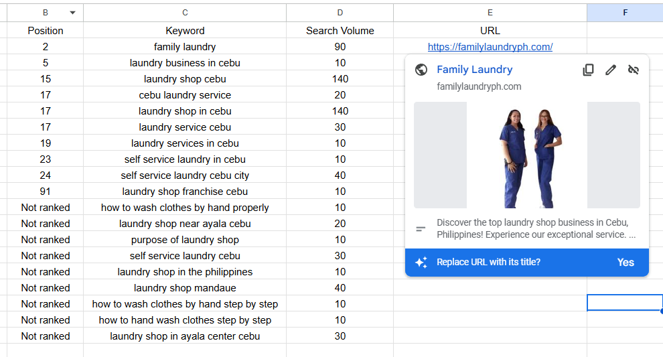Select column F header
The height and width of the screenshot is (357, 663).
(625, 13)
